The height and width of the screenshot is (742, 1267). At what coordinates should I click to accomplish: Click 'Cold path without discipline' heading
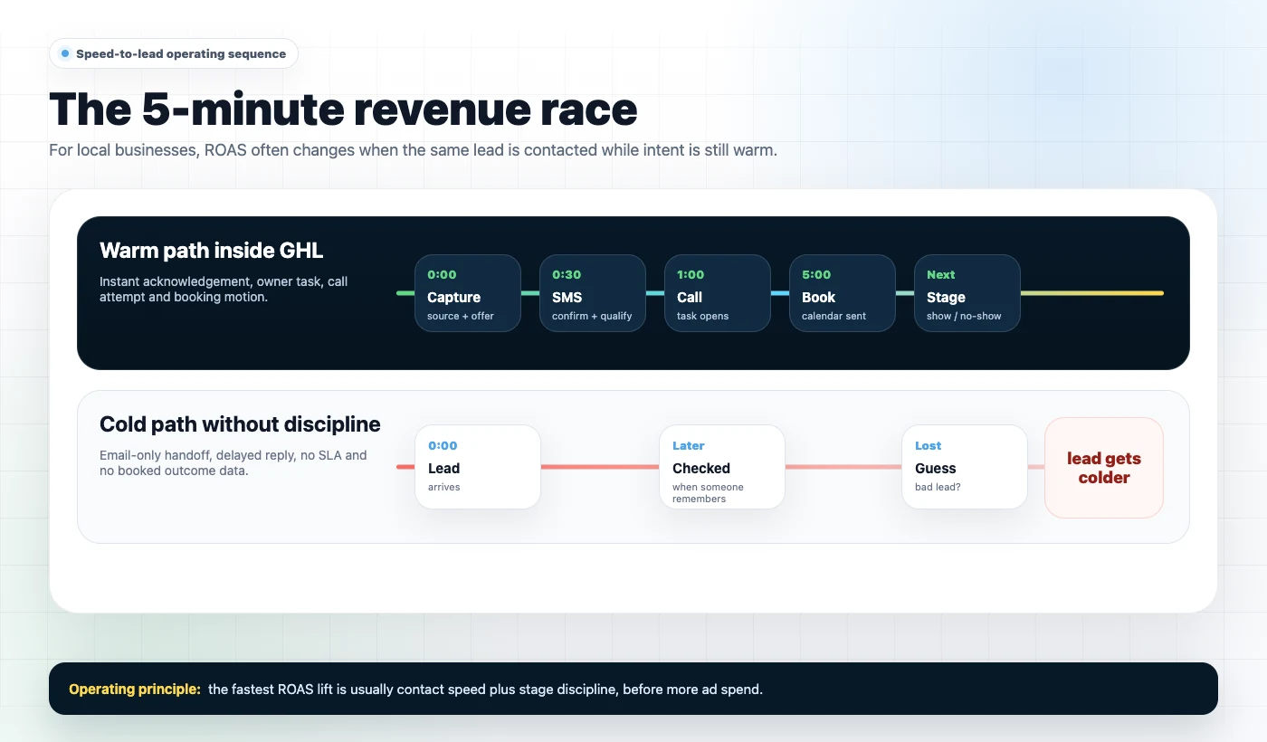(x=240, y=424)
